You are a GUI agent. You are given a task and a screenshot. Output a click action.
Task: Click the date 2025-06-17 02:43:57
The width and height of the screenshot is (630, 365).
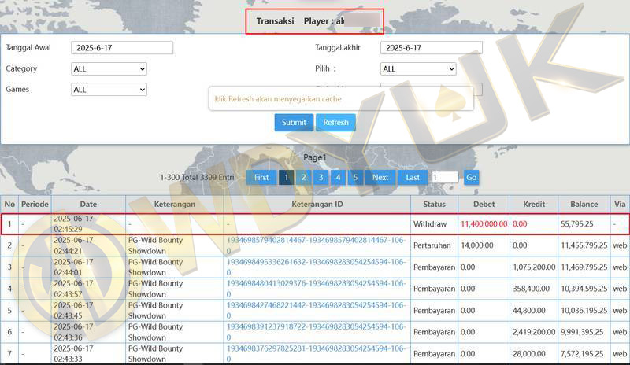tap(73, 289)
